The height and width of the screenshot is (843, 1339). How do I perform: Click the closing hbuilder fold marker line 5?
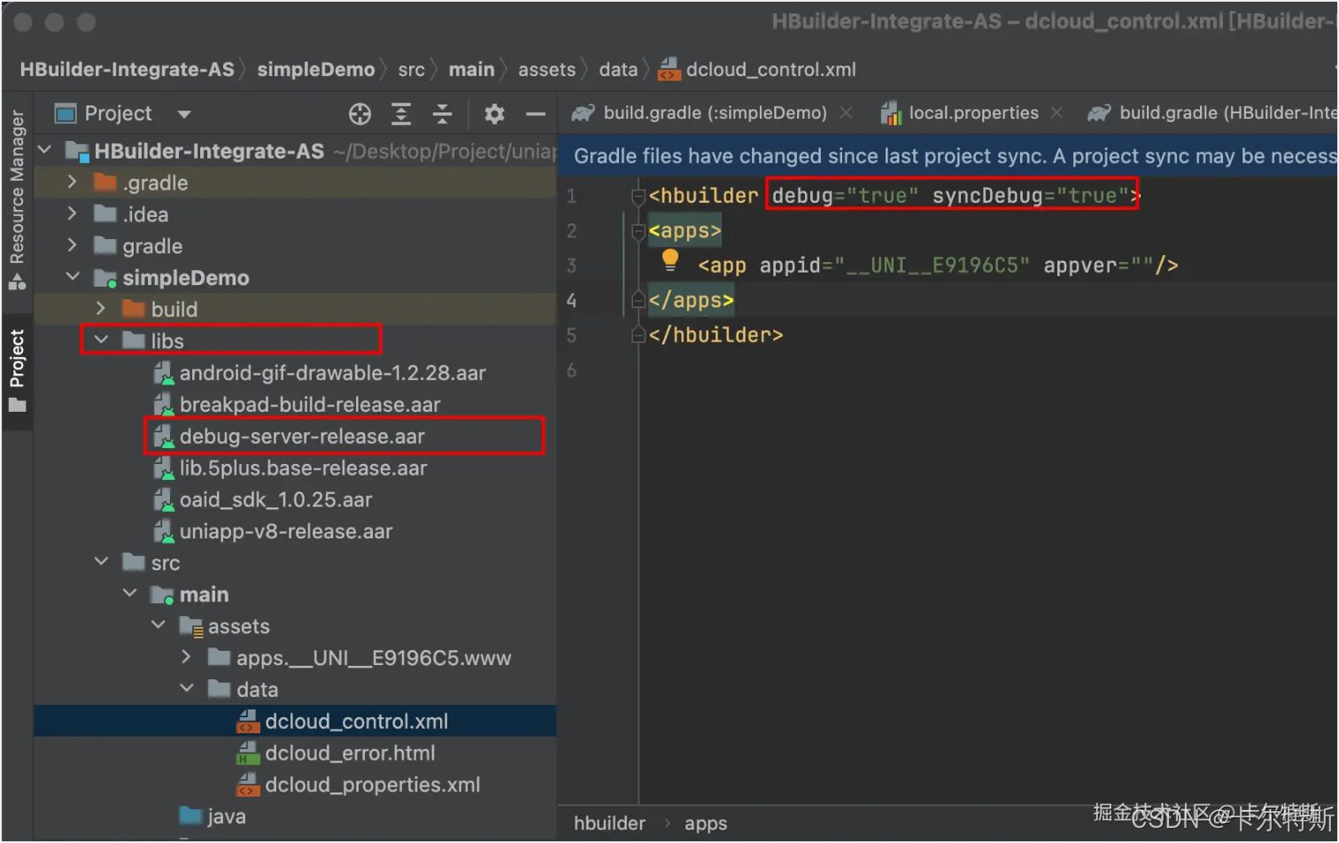pyautogui.click(x=639, y=335)
